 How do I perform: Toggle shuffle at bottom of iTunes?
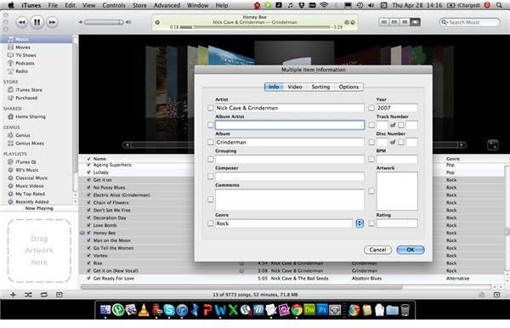(28, 295)
